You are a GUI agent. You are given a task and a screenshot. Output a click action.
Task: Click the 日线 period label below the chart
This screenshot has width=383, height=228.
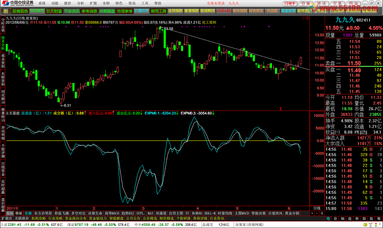(x=317, y=208)
